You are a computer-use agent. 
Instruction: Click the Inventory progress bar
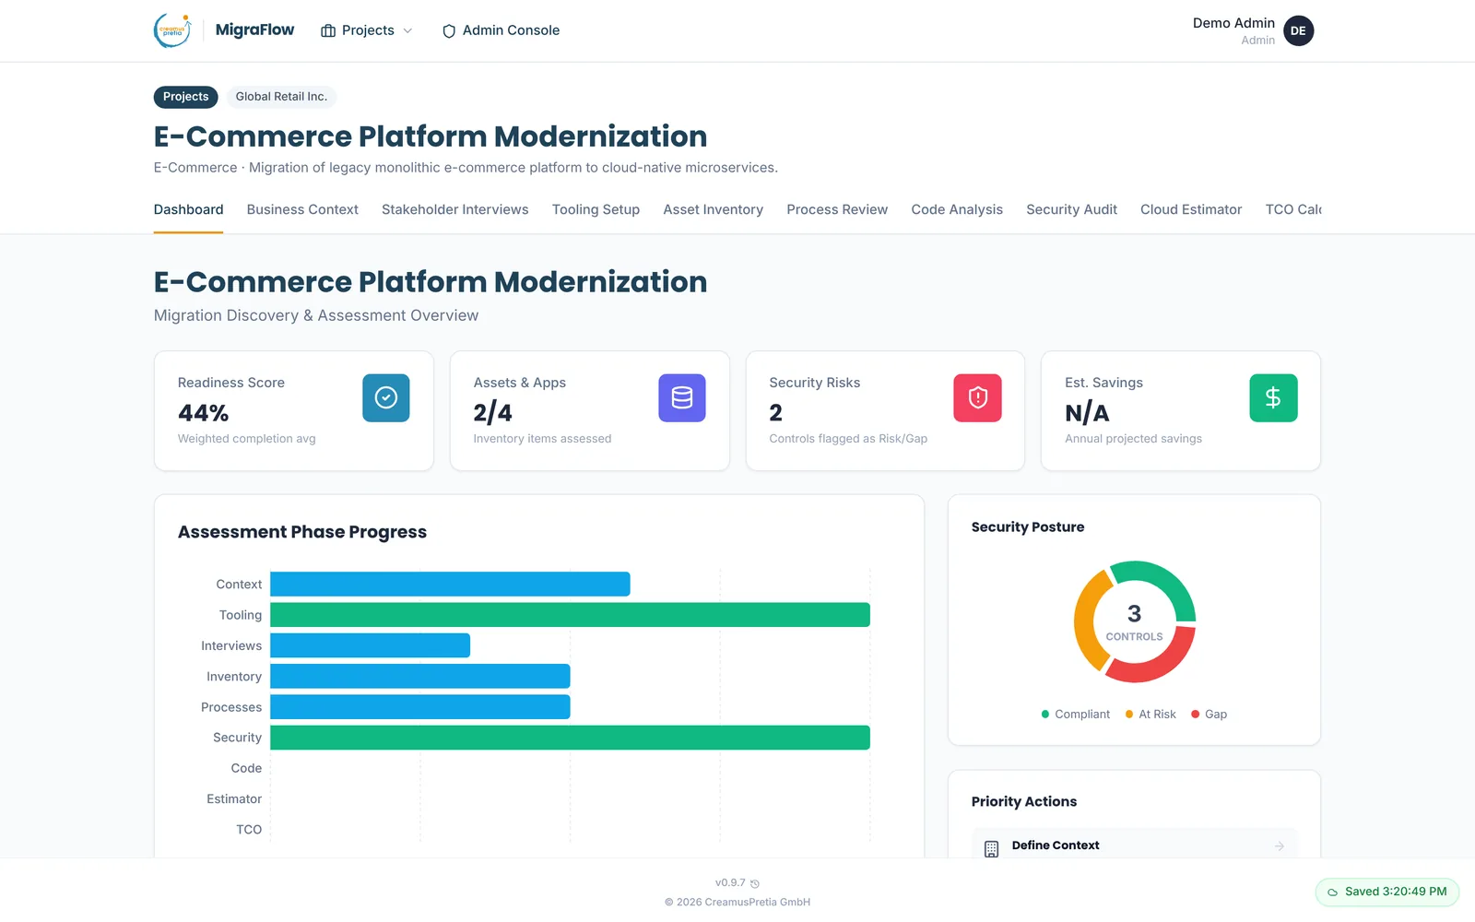pyautogui.click(x=420, y=677)
